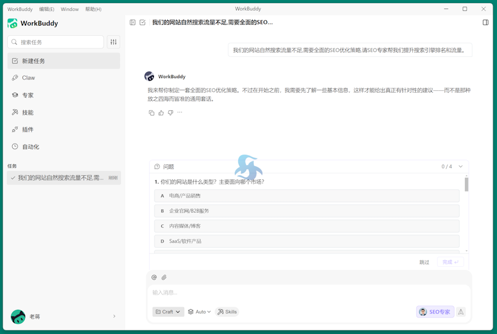Click the warning triangle icon near SEO专家
497x334 pixels.
461,312
